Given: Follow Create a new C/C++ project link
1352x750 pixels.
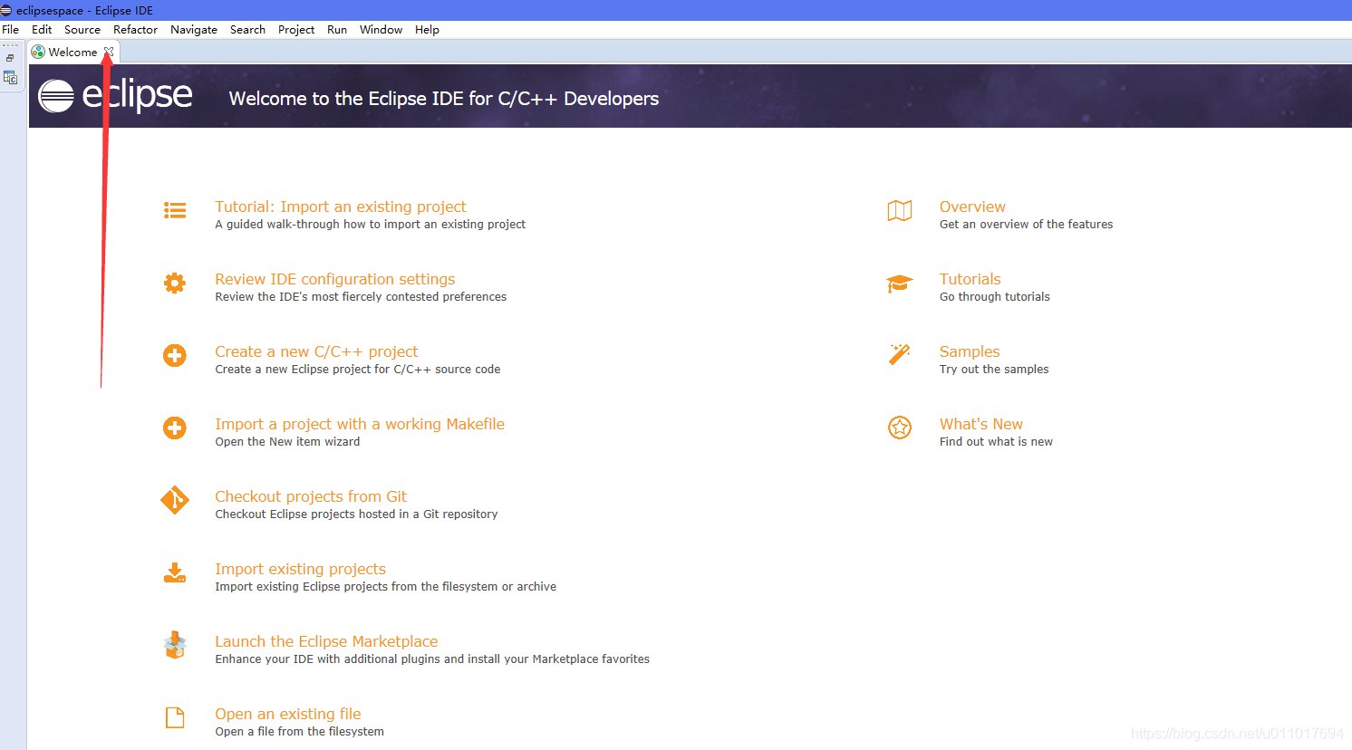Looking at the screenshot, I should [316, 351].
